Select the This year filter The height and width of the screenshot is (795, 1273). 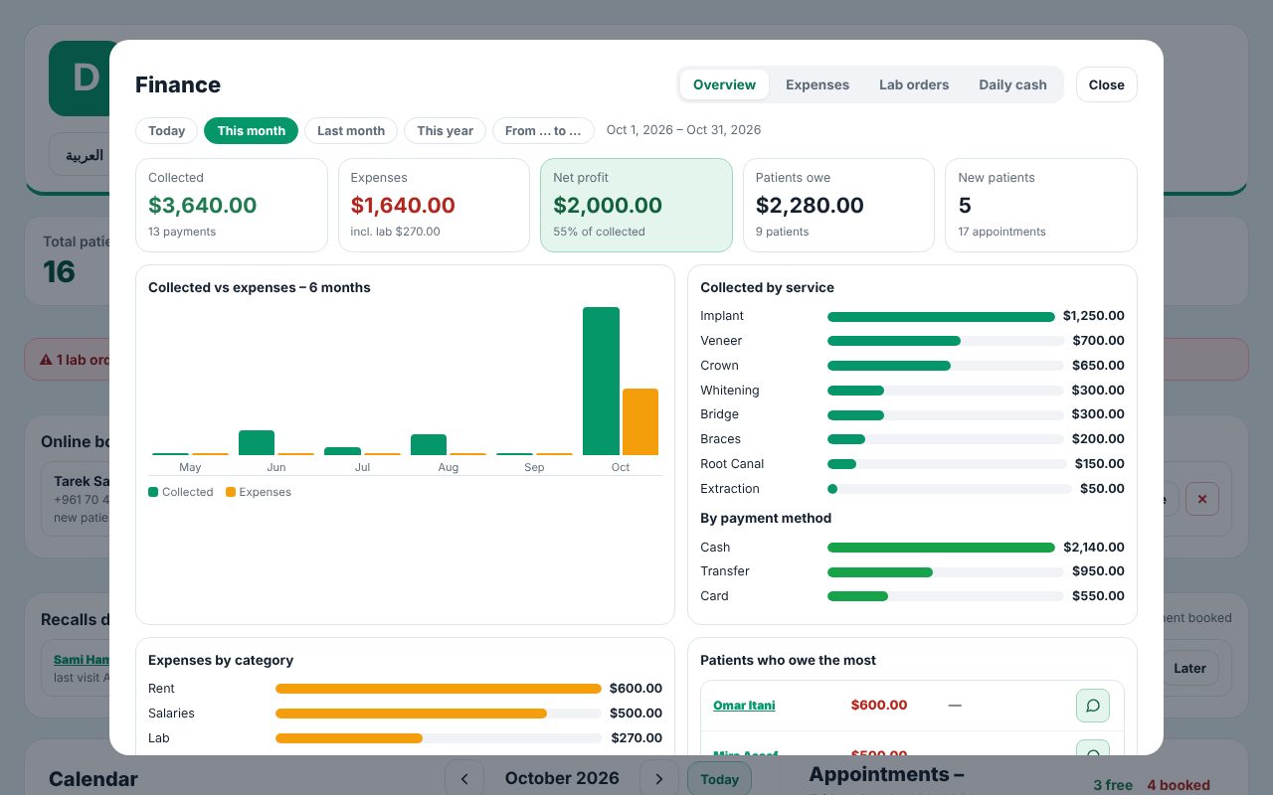pyautogui.click(x=446, y=131)
